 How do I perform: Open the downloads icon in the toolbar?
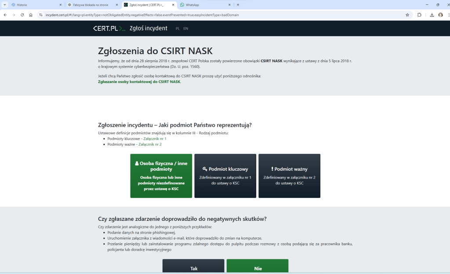pyautogui.click(x=432, y=15)
